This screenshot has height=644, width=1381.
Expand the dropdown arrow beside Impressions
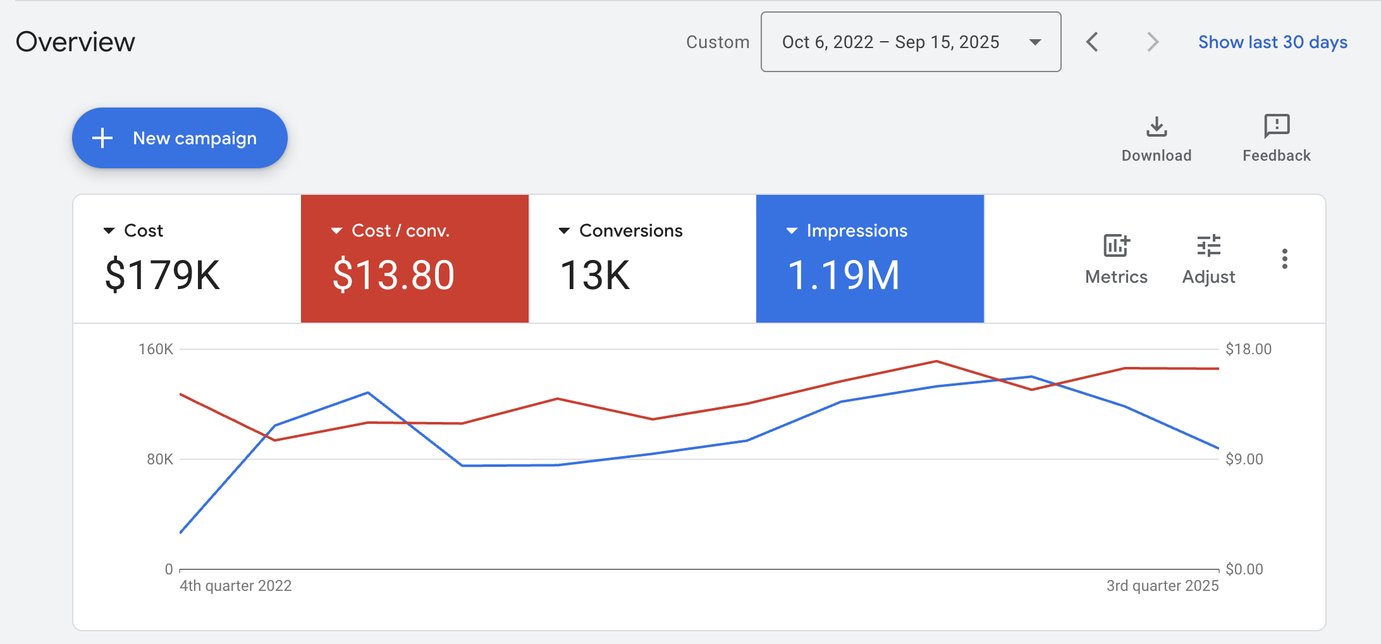[792, 231]
